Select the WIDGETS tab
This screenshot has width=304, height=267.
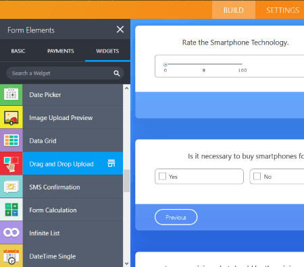107,51
